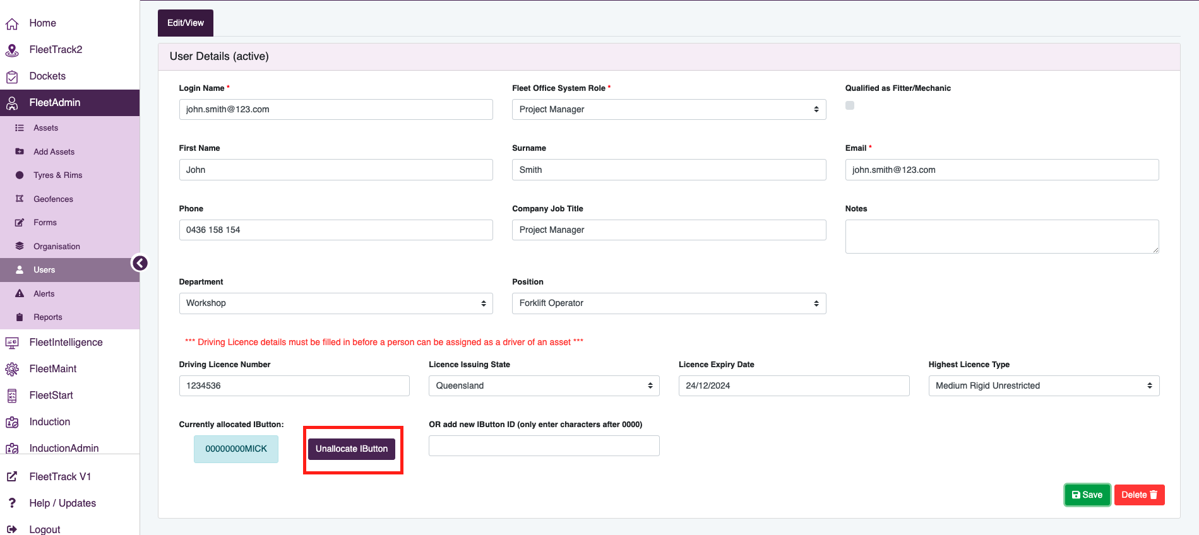Click the Help question mark icon
Image resolution: width=1199 pixels, height=535 pixels.
coord(12,503)
